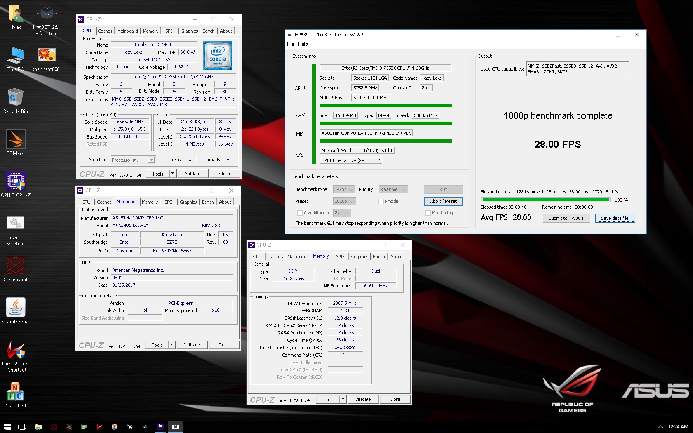
Task: Click the Abort / Reset button
Action: coord(443,201)
